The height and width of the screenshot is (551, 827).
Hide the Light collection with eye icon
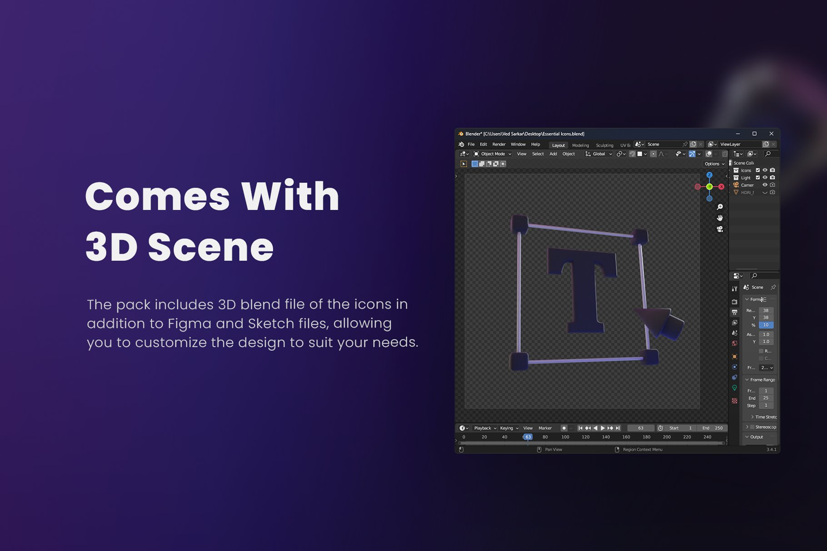pyautogui.click(x=765, y=177)
